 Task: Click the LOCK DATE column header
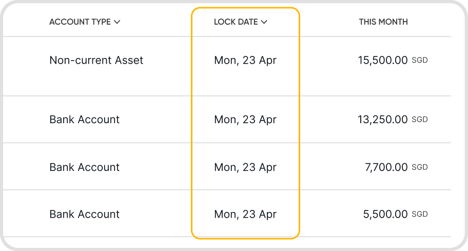(236, 22)
